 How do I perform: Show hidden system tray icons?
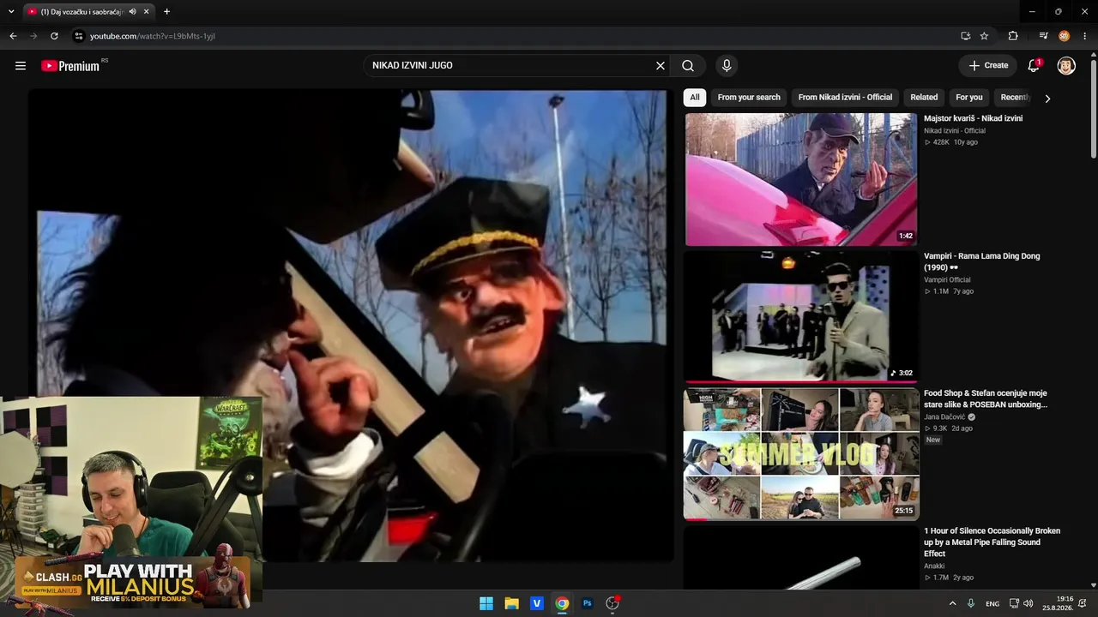point(952,603)
